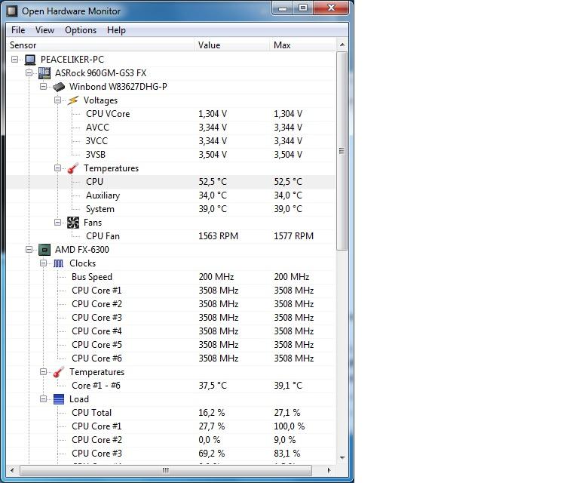This screenshot has width=579, height=483.
Task: Collapse the Clocks group
Action: coord(43,263)
